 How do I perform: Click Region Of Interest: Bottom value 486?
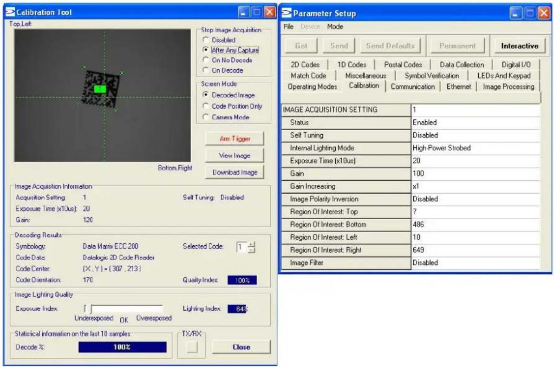[476, 224]
